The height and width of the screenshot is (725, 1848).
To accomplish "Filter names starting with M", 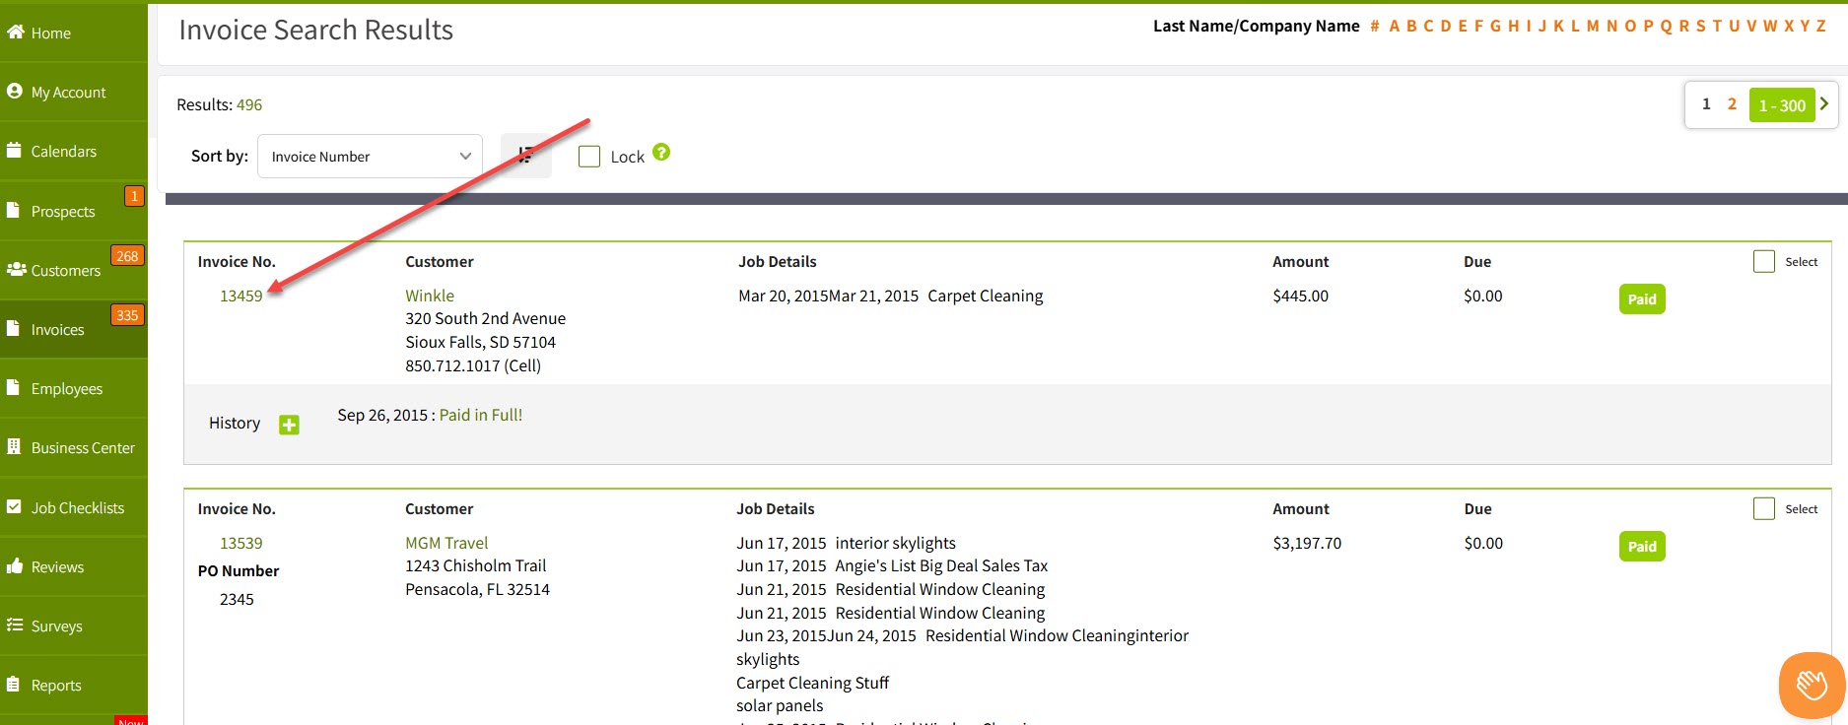I will (1593, 26).
